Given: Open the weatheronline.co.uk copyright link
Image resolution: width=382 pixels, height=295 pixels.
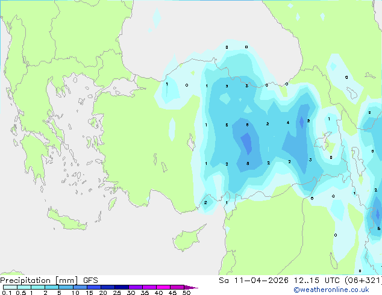Looking at the screenshot, I should (x=331, y=290).
